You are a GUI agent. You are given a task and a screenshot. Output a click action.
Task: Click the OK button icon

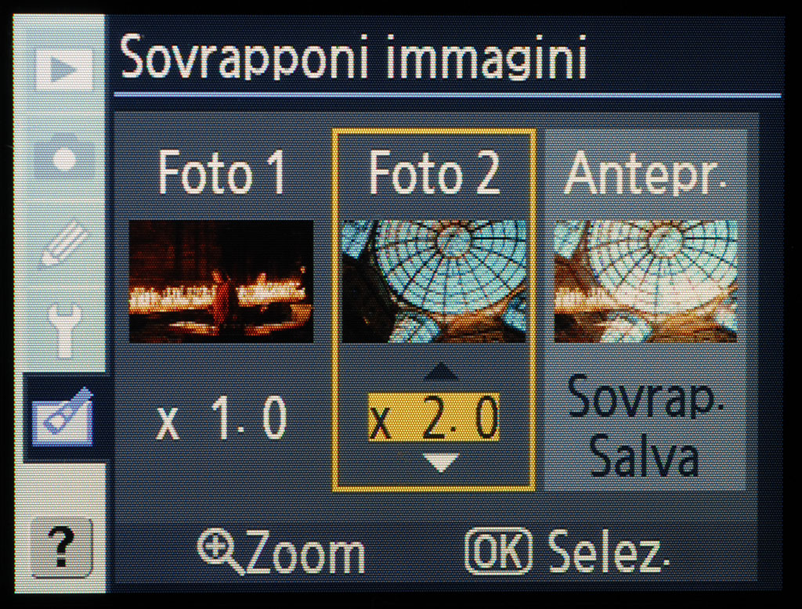pyautogui.click(x=499, y=551)
